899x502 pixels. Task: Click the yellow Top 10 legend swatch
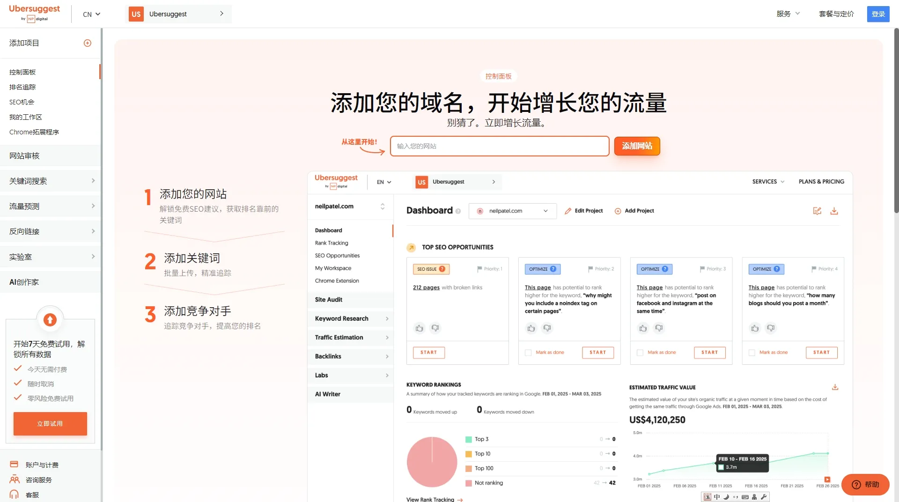click(x=468, y=454)
